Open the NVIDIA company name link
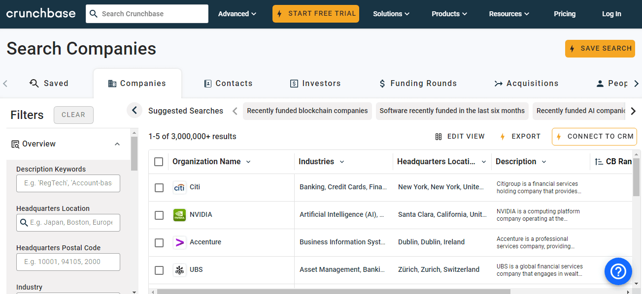This screenshot has height=294, width=642. [201, 215]
